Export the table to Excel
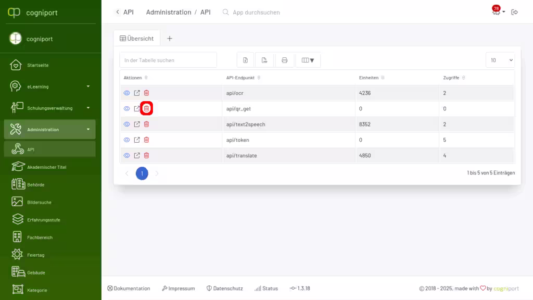This screenshot has width=533, height=300. coord(246,60)
